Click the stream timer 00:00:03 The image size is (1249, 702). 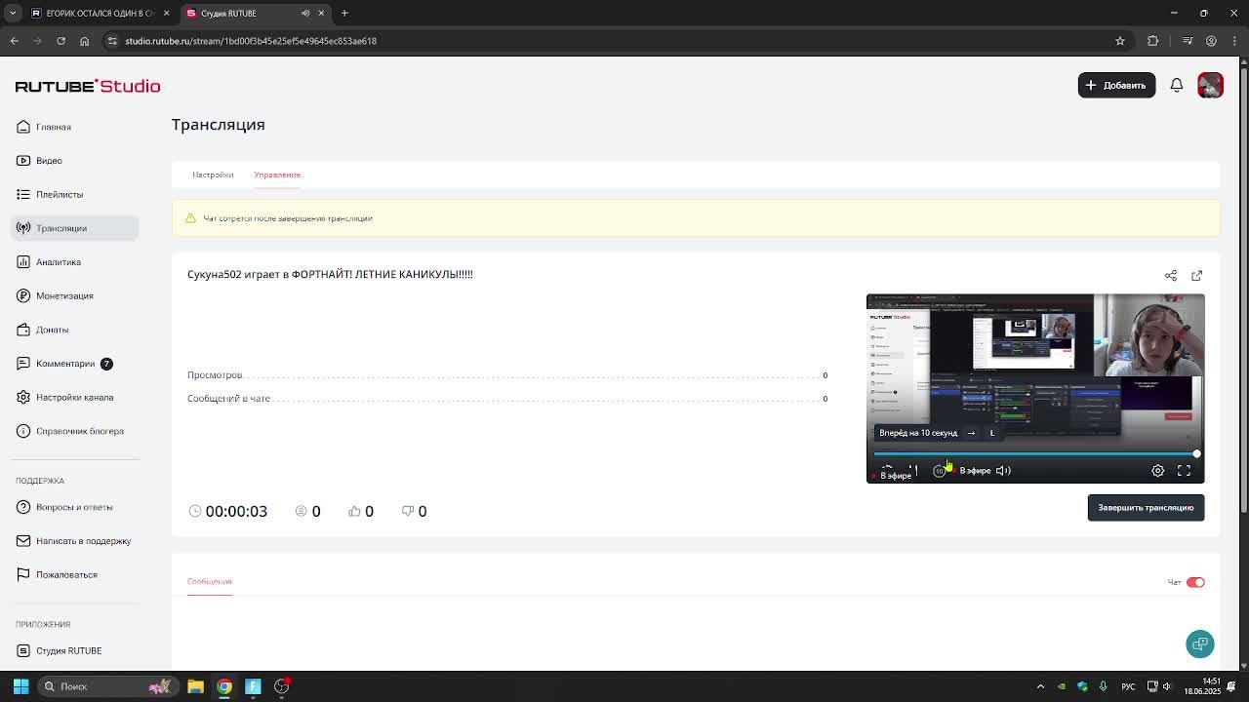point(227,511)
